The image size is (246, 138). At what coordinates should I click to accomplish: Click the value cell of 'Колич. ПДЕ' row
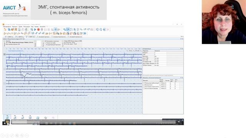(160, 58)
